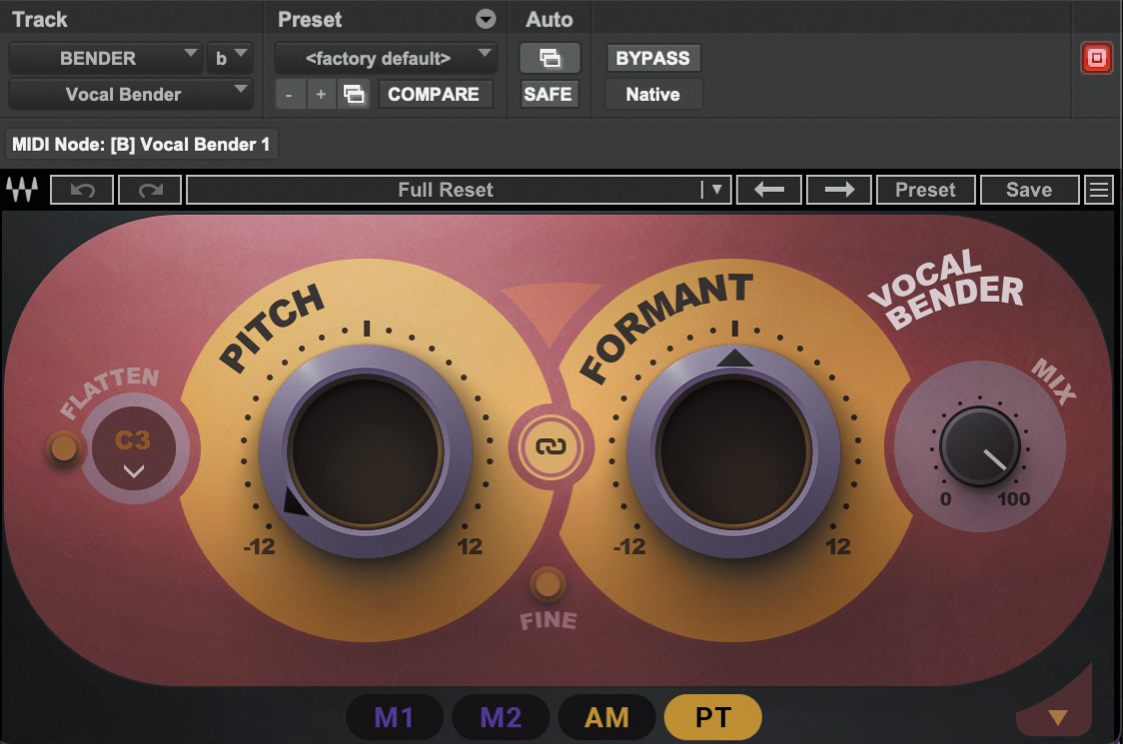Click the COMPARE button
The image size is (1123, 744).
[x=436, y=94]
